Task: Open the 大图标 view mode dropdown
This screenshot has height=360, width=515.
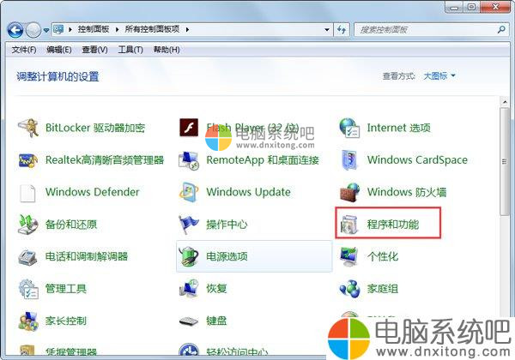Action: pos(439,76)
